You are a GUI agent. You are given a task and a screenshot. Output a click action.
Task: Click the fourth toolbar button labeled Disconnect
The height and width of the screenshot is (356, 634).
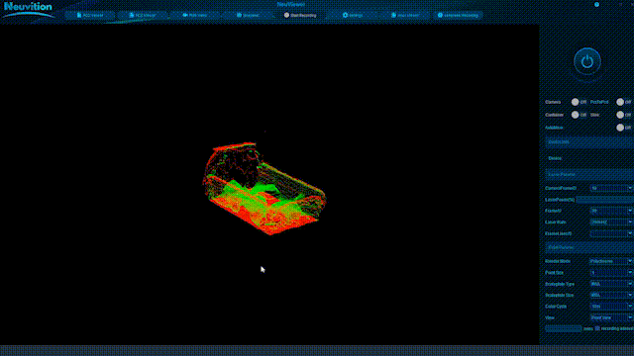pos(248,16)
